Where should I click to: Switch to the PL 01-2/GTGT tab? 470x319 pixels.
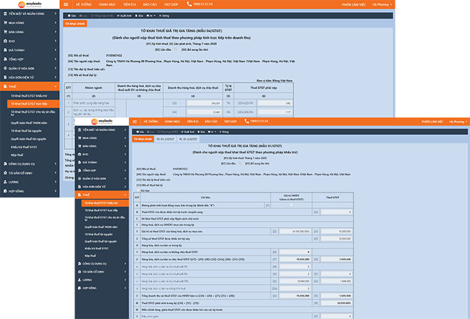[x=188, y=139]
